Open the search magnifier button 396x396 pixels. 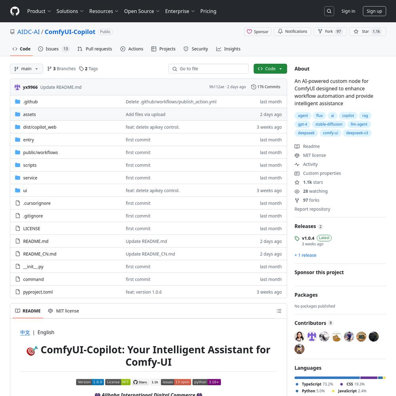[x=329, y=11]
